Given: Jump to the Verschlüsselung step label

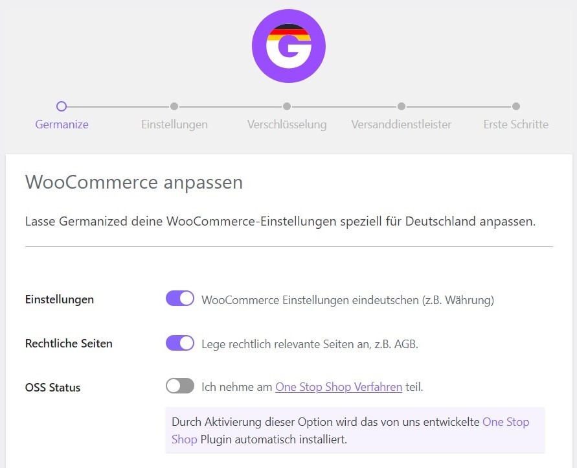Looking at the screenshot, I should click(287, 124).
